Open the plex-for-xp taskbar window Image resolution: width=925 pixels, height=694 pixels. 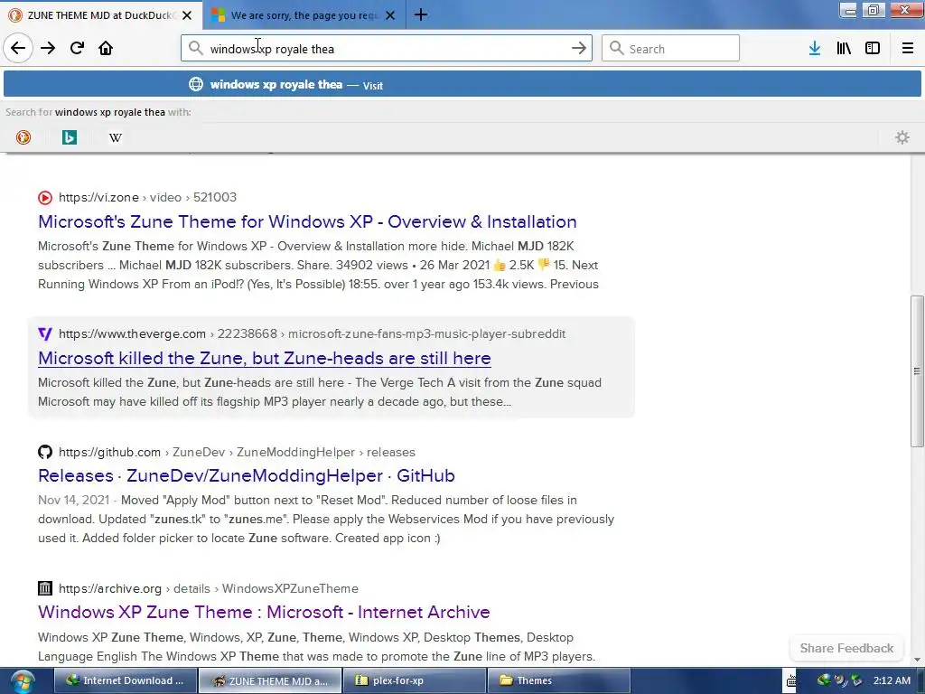click(414, 680)
